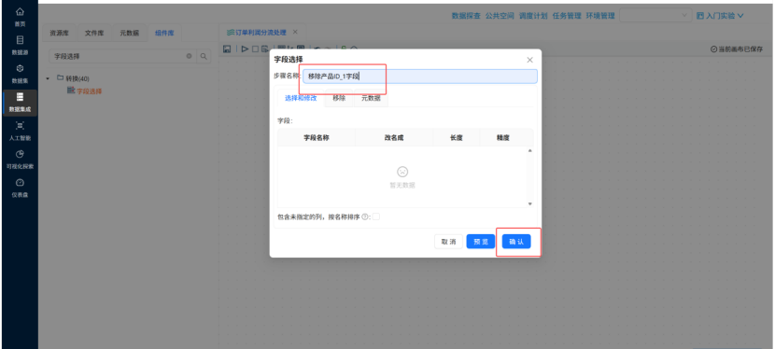Select the 移除 tab in dialog

coord(339,98)
